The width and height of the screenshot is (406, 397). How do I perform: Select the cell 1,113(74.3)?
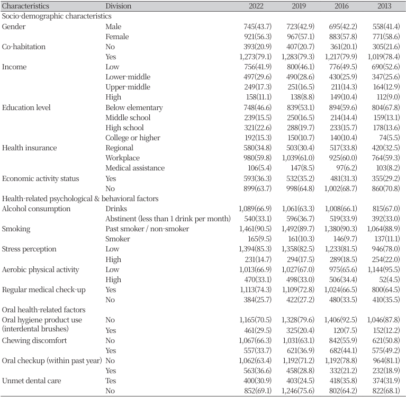point(256,290)
